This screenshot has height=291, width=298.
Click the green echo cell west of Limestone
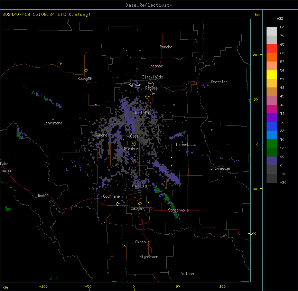[19, 134]
